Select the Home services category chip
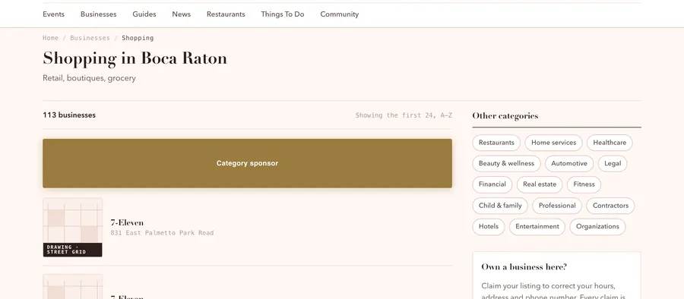684x299 pixels. tap(553, 143)
